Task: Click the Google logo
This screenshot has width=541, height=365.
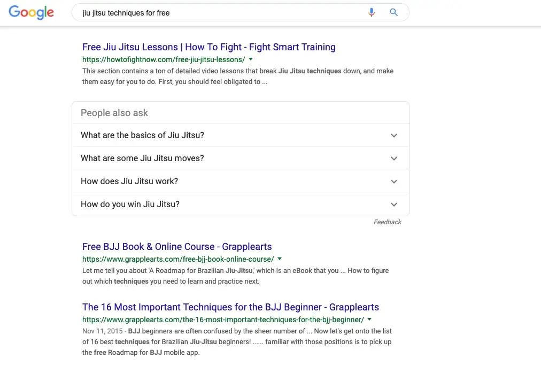Action: [x=31, y=12]
